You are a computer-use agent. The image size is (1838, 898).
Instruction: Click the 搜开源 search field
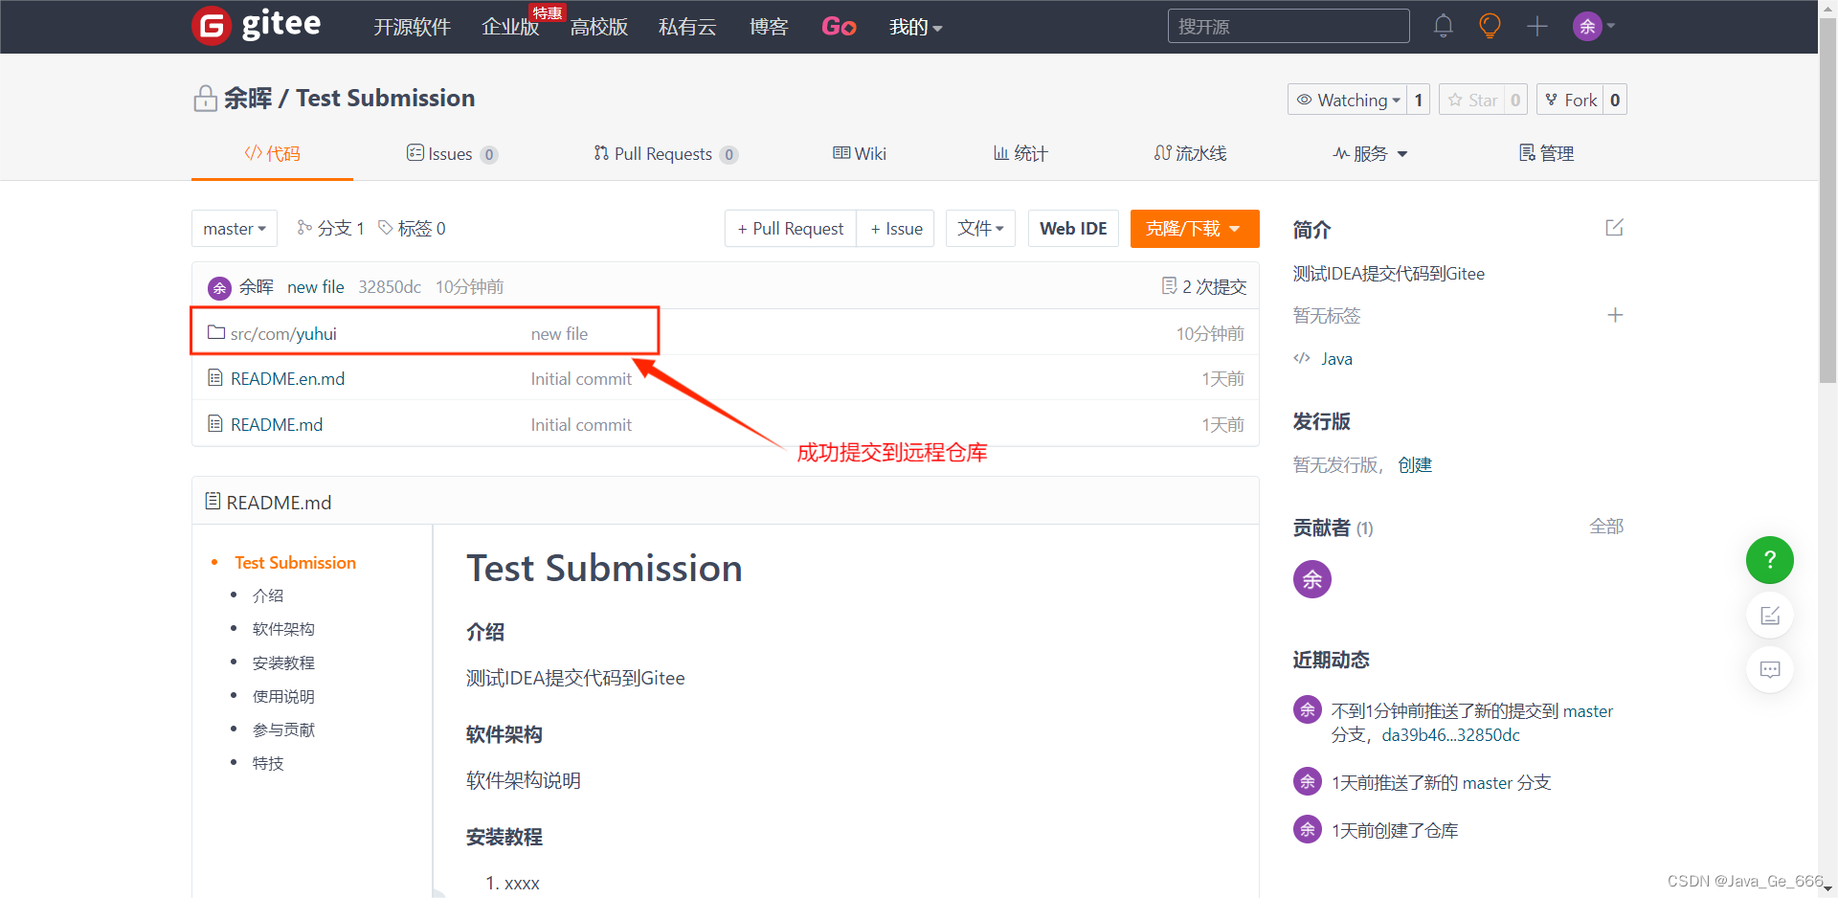pos(1289,26)
